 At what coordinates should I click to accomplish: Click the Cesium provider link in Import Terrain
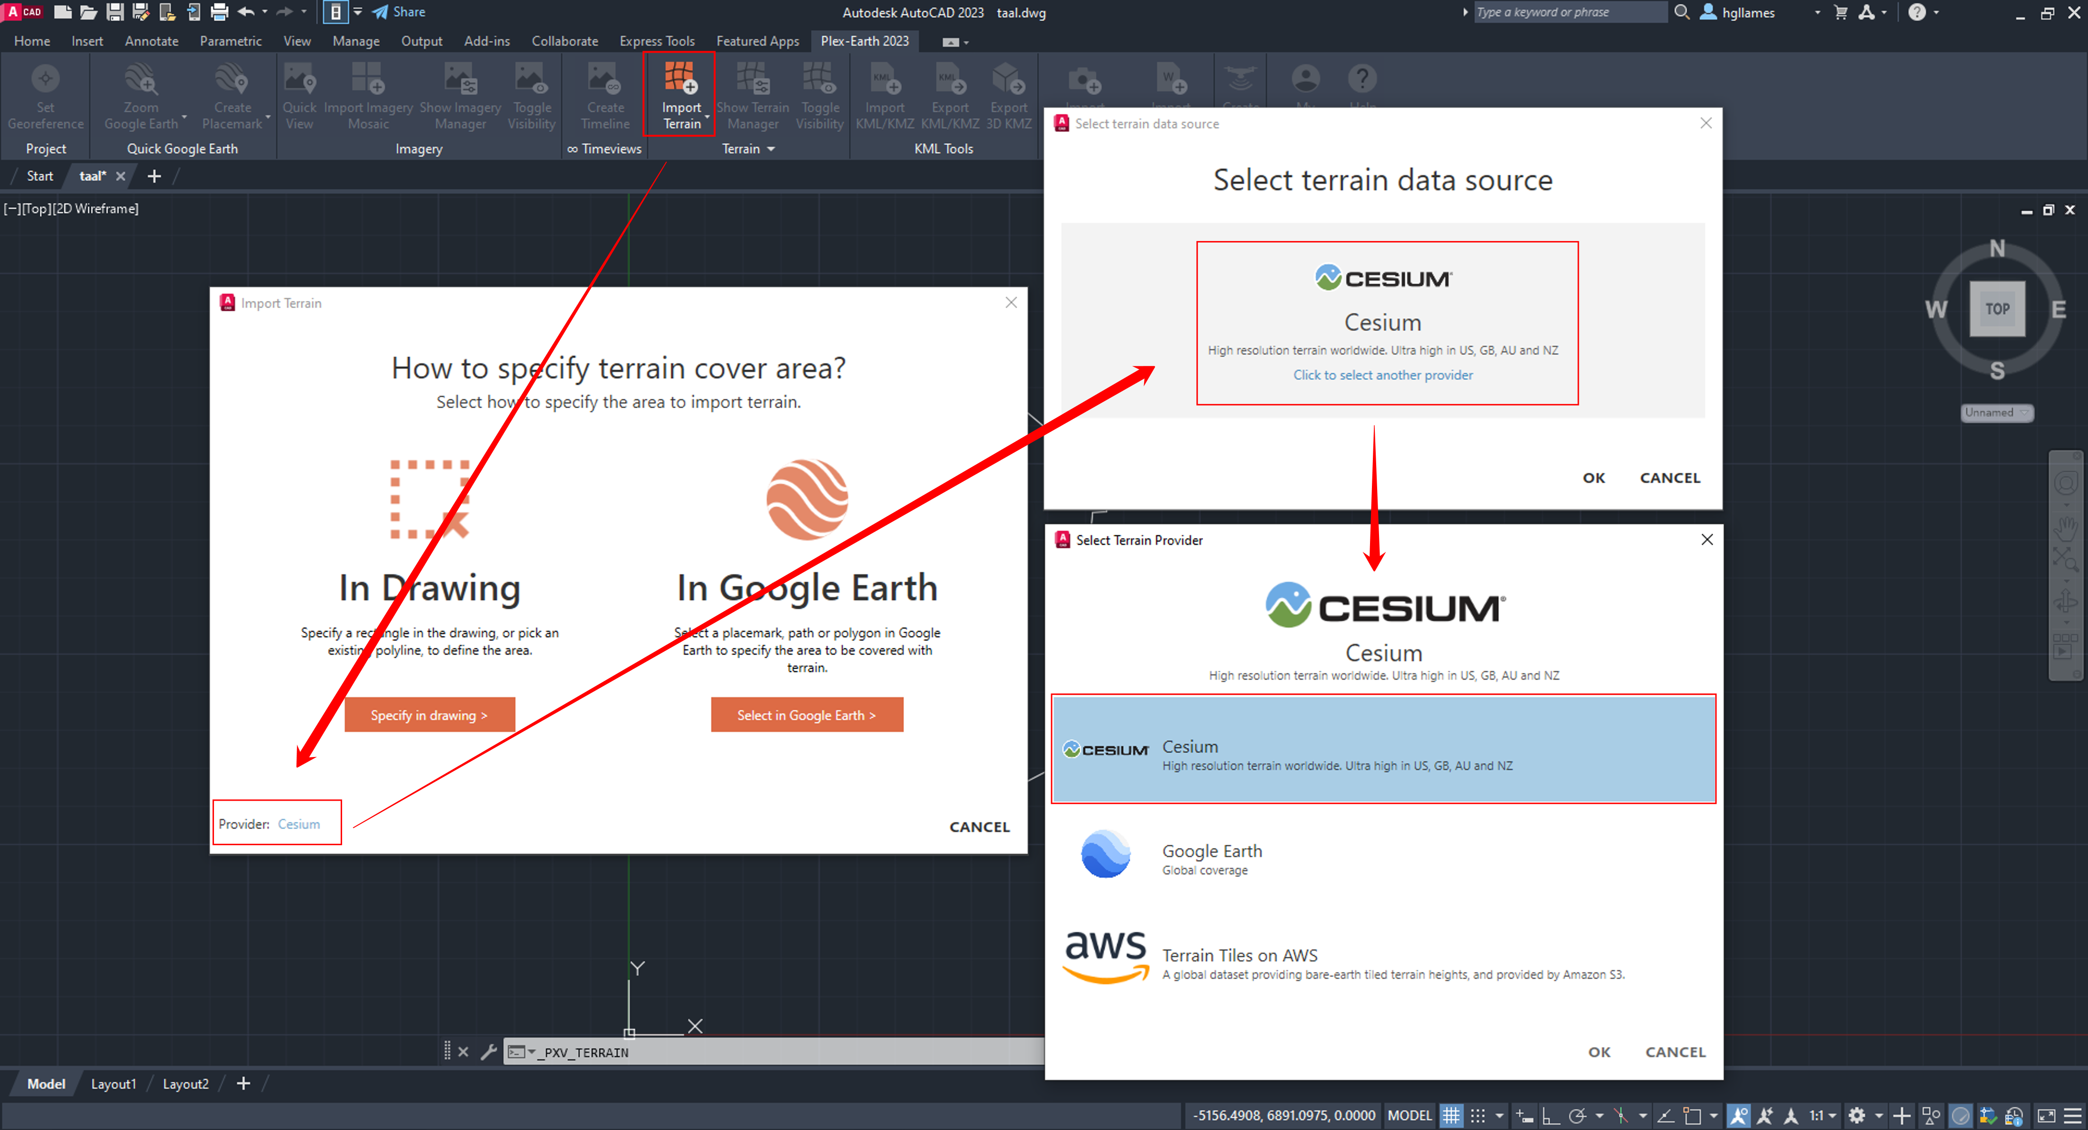point(299,823)
